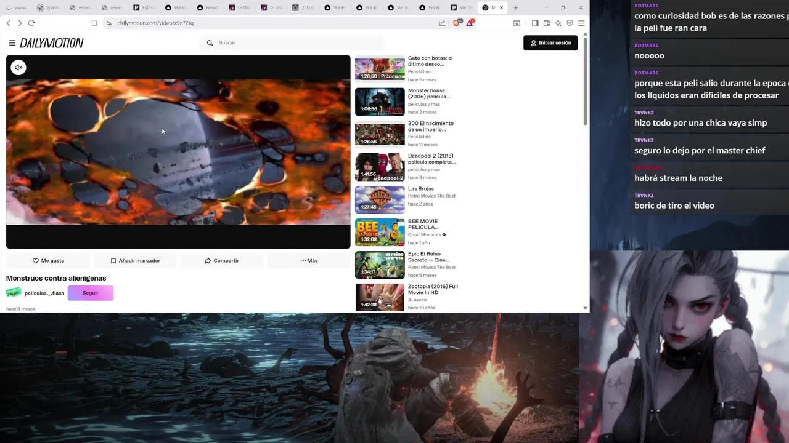Click the Me gusta like button
This screenshot has height=443, width=789.
click(x=48, y=261)
